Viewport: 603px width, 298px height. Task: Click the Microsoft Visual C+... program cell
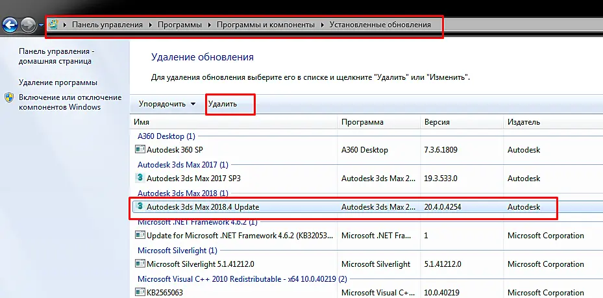pos(378,293)
